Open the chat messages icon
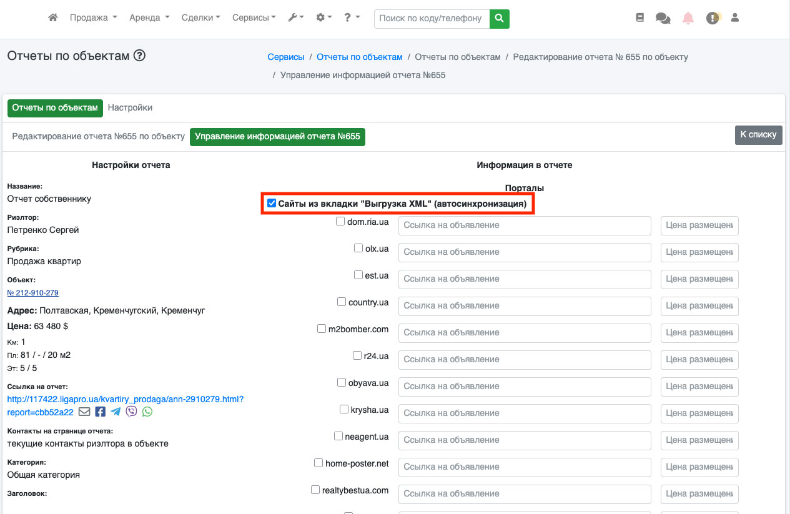 663,18
